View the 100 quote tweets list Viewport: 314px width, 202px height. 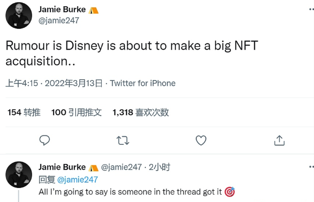pos(76,112)
